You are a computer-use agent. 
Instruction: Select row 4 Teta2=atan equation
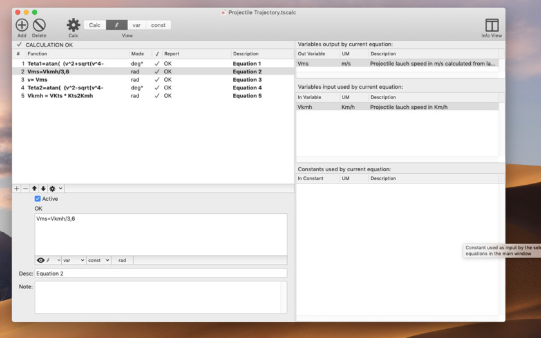pyautogui.click(x=153, y=88)
